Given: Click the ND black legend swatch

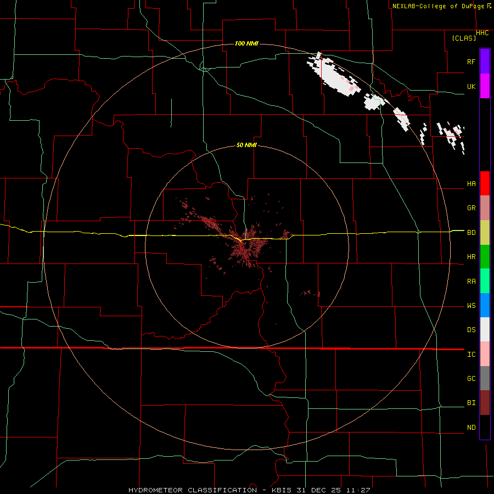Looking at the screenshot, I should click(x=485, y=427).
